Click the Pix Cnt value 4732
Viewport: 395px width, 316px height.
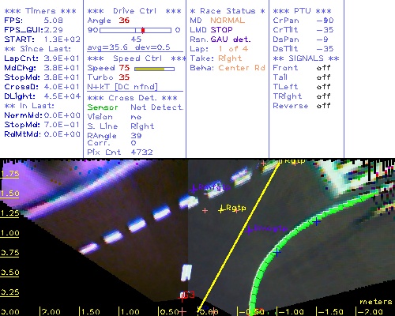pyautogui.click(x=141, y=152)
